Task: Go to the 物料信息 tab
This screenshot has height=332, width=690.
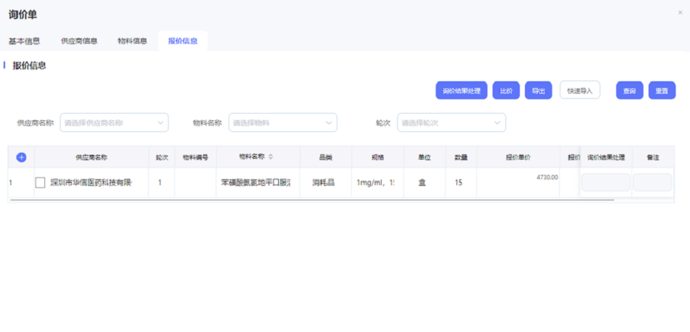Action: tap(132, 41)
